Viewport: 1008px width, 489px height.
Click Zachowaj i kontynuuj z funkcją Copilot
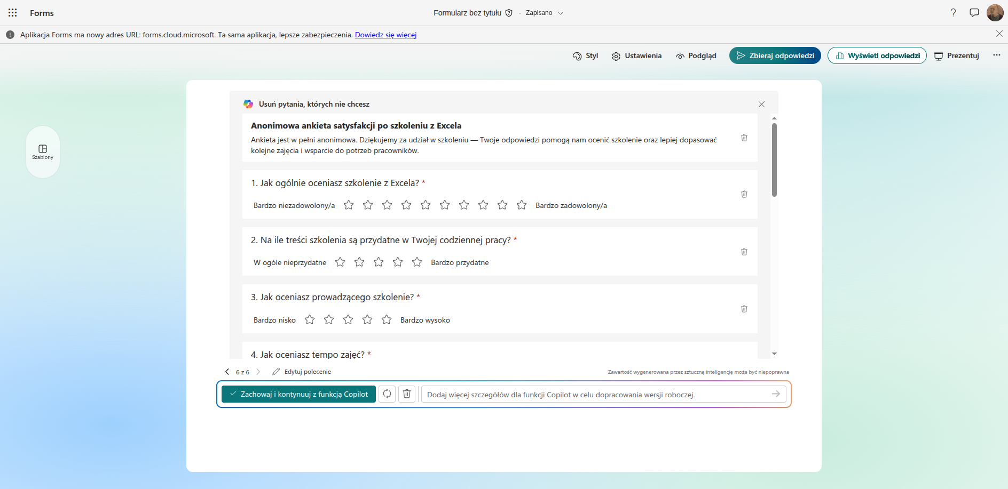point(298,394)
